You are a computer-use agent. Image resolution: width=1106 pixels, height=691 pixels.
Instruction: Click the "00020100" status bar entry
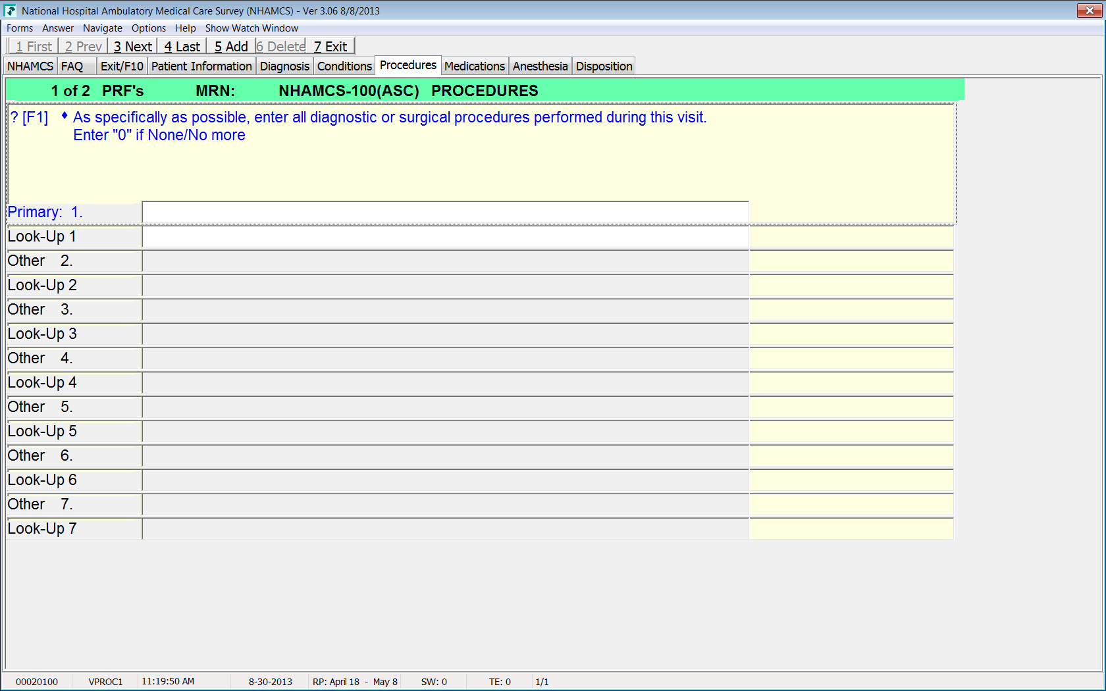37,682
